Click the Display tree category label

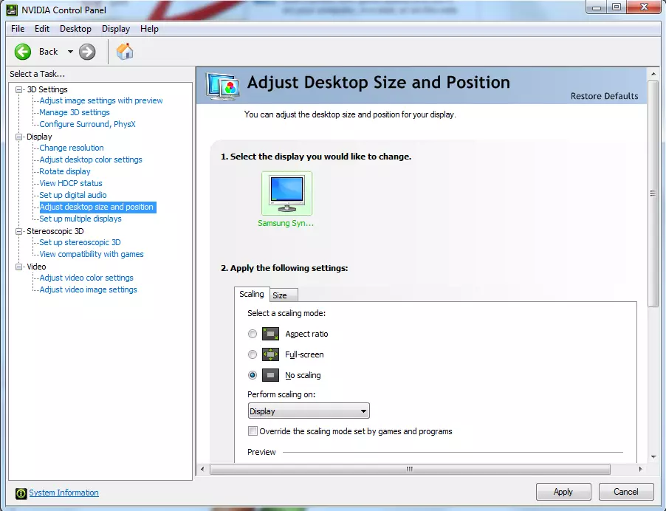39,137
